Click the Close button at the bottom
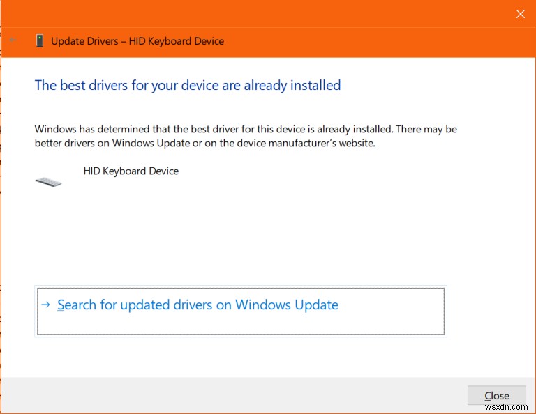 496,396
